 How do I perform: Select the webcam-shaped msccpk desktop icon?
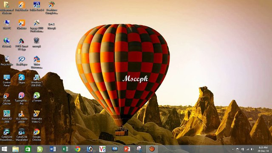pyautogui.click(x=37, y=42)
